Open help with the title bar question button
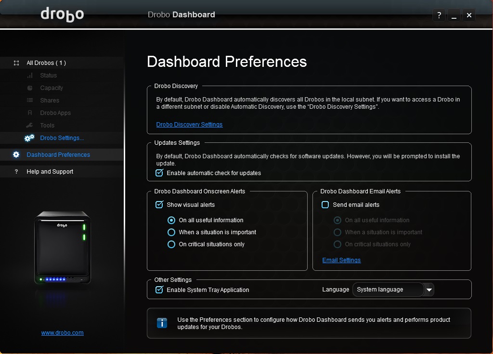Image resolution: width=493 pixels, height=354 pixels. [x=439, y=15]
